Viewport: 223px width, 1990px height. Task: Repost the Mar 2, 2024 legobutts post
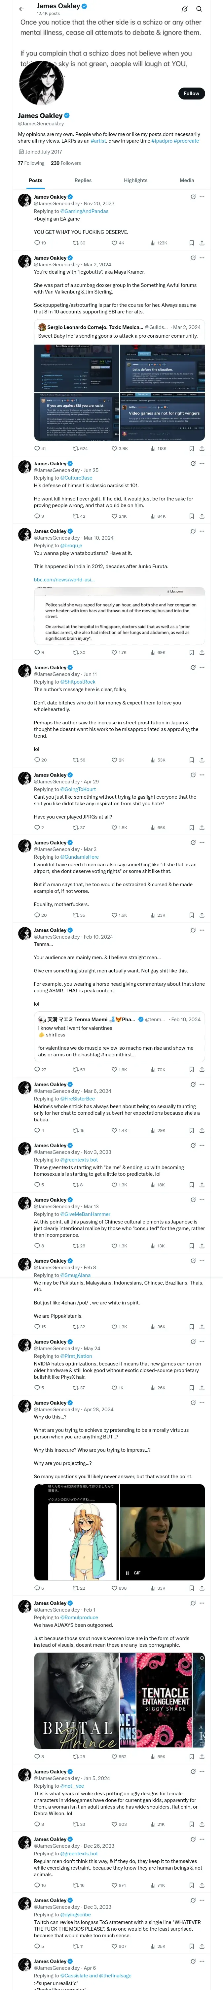(x=75, y=448)
